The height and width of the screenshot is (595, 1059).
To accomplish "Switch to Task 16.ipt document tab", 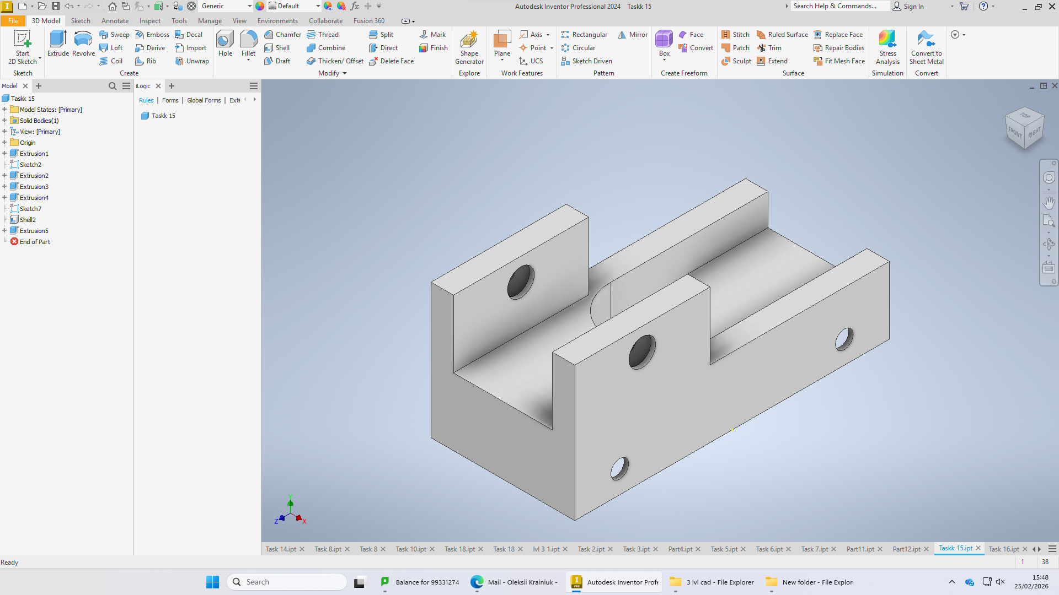I will 1004,549.
